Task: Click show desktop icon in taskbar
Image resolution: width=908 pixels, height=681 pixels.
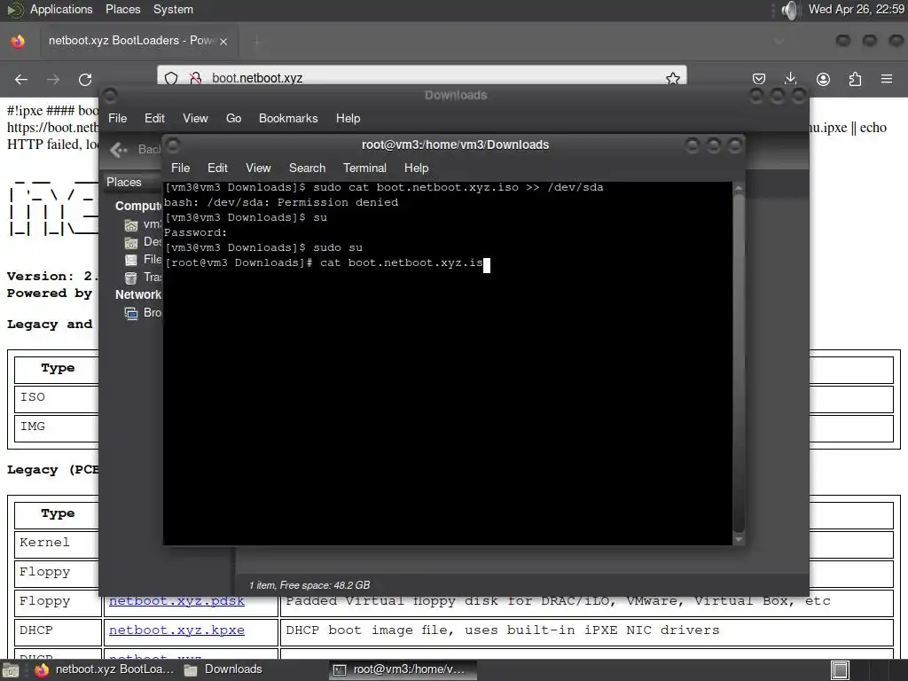Action: point(11,670)
